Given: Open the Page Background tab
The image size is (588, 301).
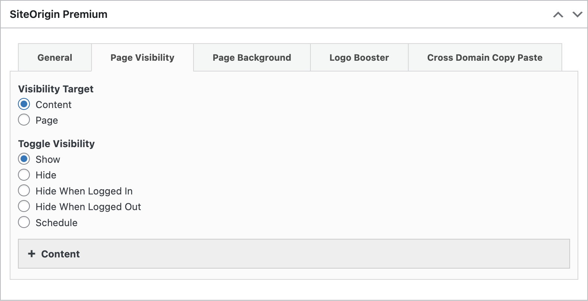Looking at the screenshot, I should pyautogui.click(x=251, y=57).
